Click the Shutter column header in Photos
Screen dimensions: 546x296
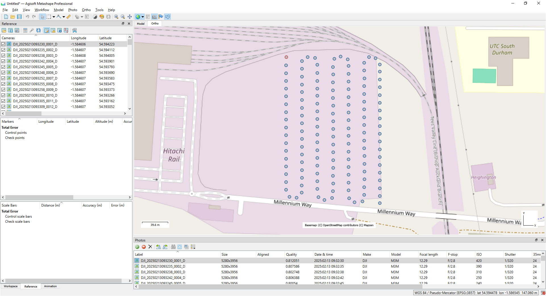click(x=518, y=255)
